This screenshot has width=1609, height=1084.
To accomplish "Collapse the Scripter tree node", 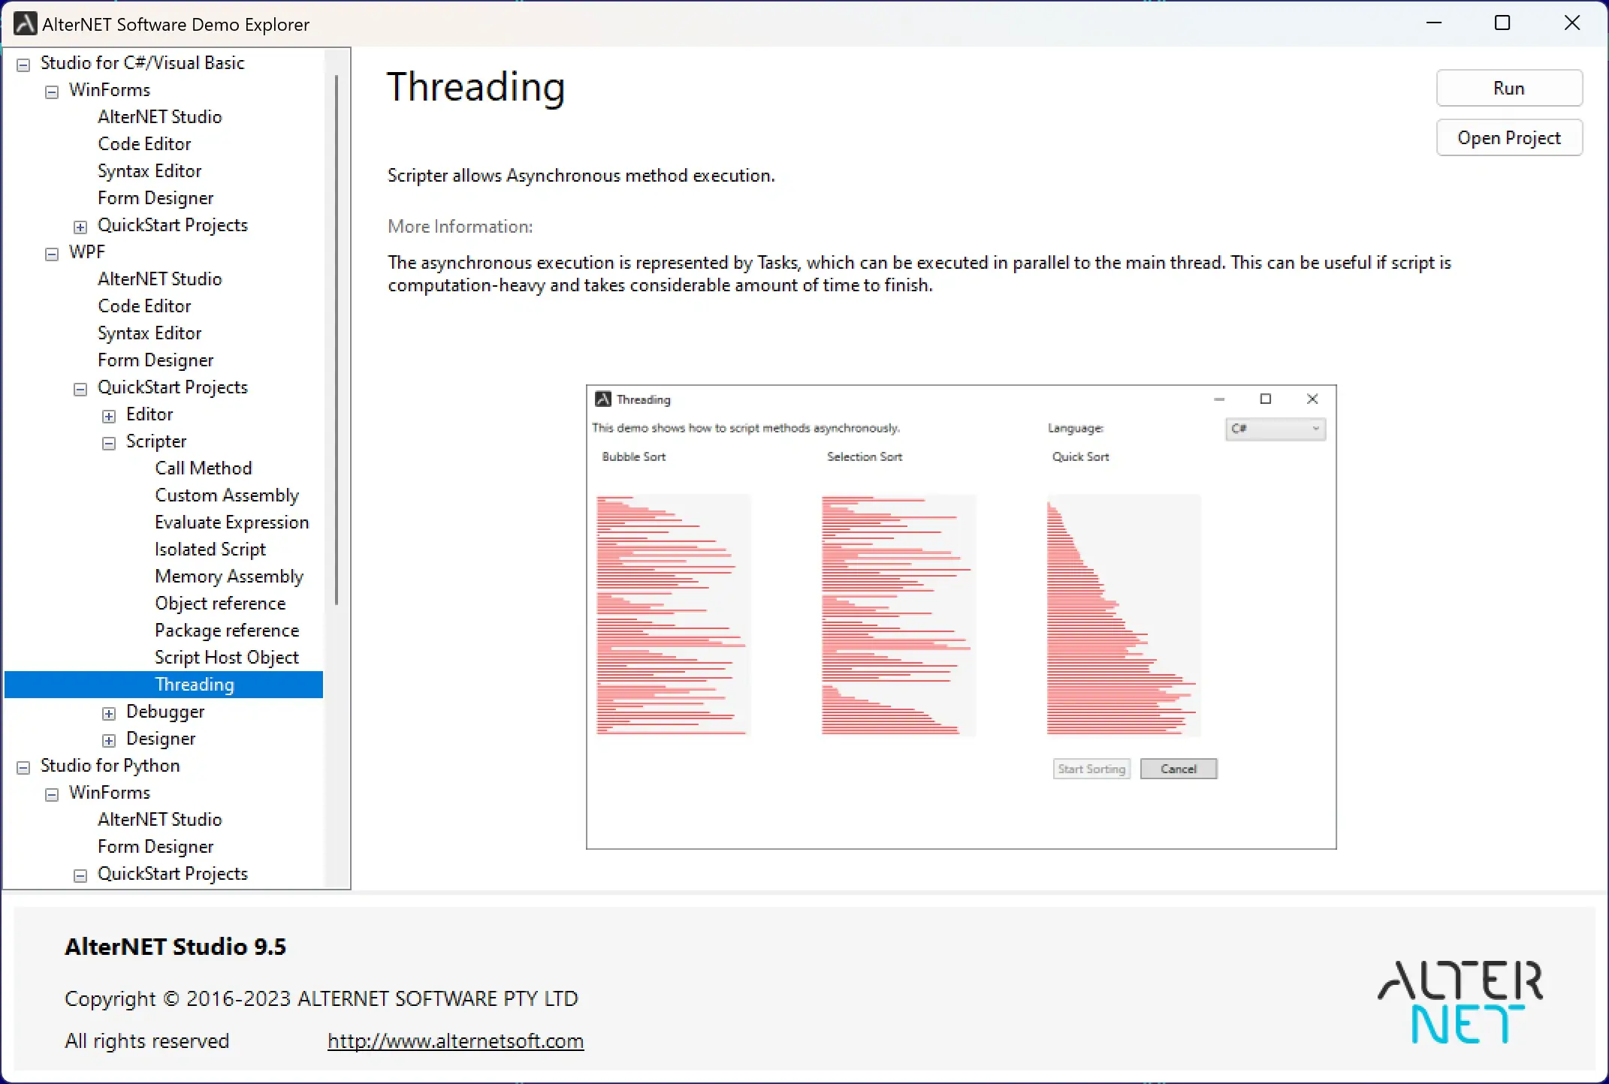I will pos(109,443).
